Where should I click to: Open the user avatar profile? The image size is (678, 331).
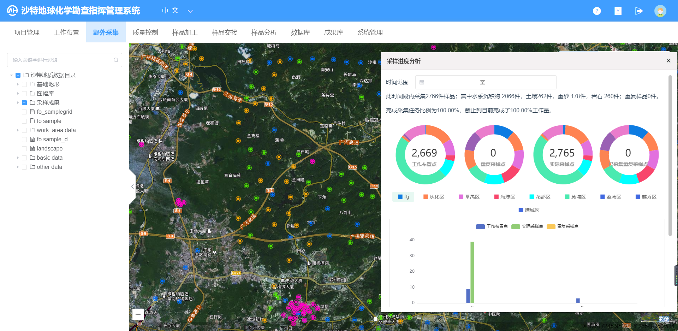click(660, 11)
